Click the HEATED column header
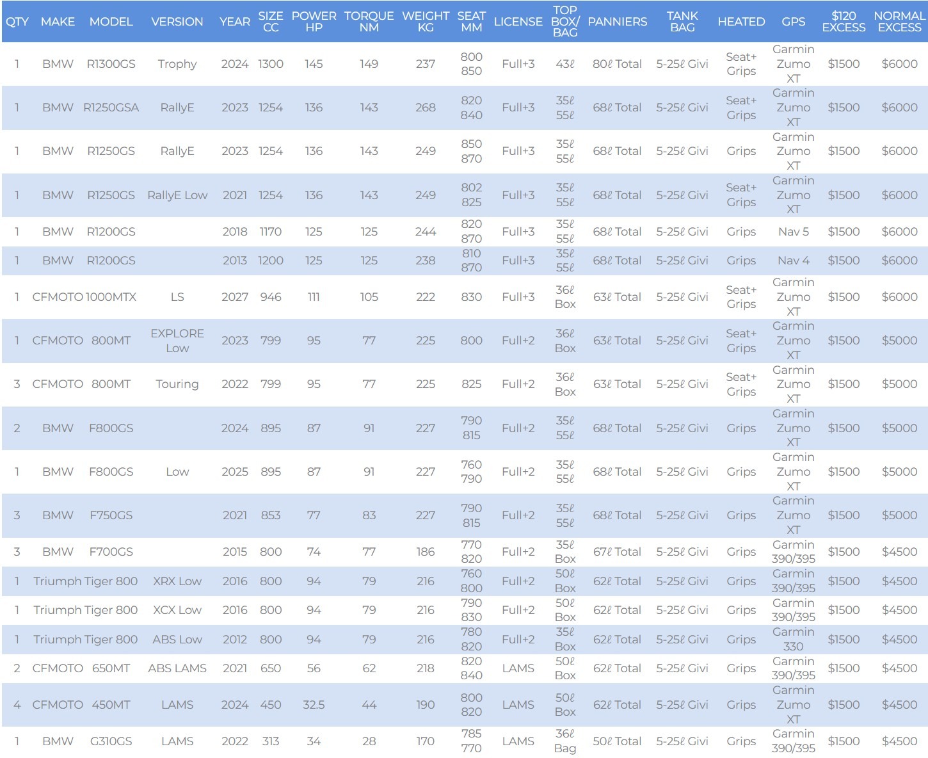This screenshot has width=928, height=758. click(x=741, y=22)
